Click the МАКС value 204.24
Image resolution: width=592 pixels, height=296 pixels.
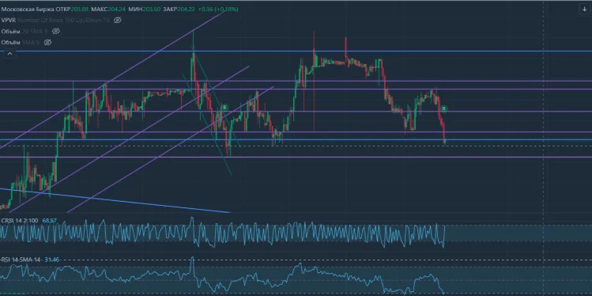point(116,9)
